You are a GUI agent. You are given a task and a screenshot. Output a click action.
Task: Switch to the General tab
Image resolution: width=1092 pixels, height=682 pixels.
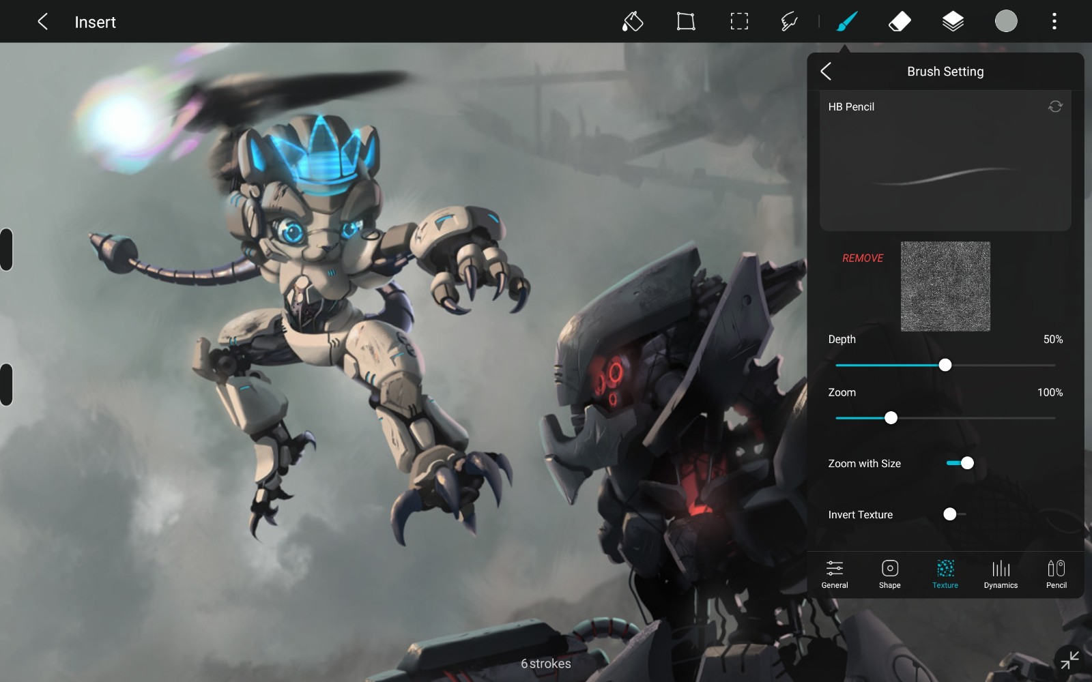click(834, 574)
